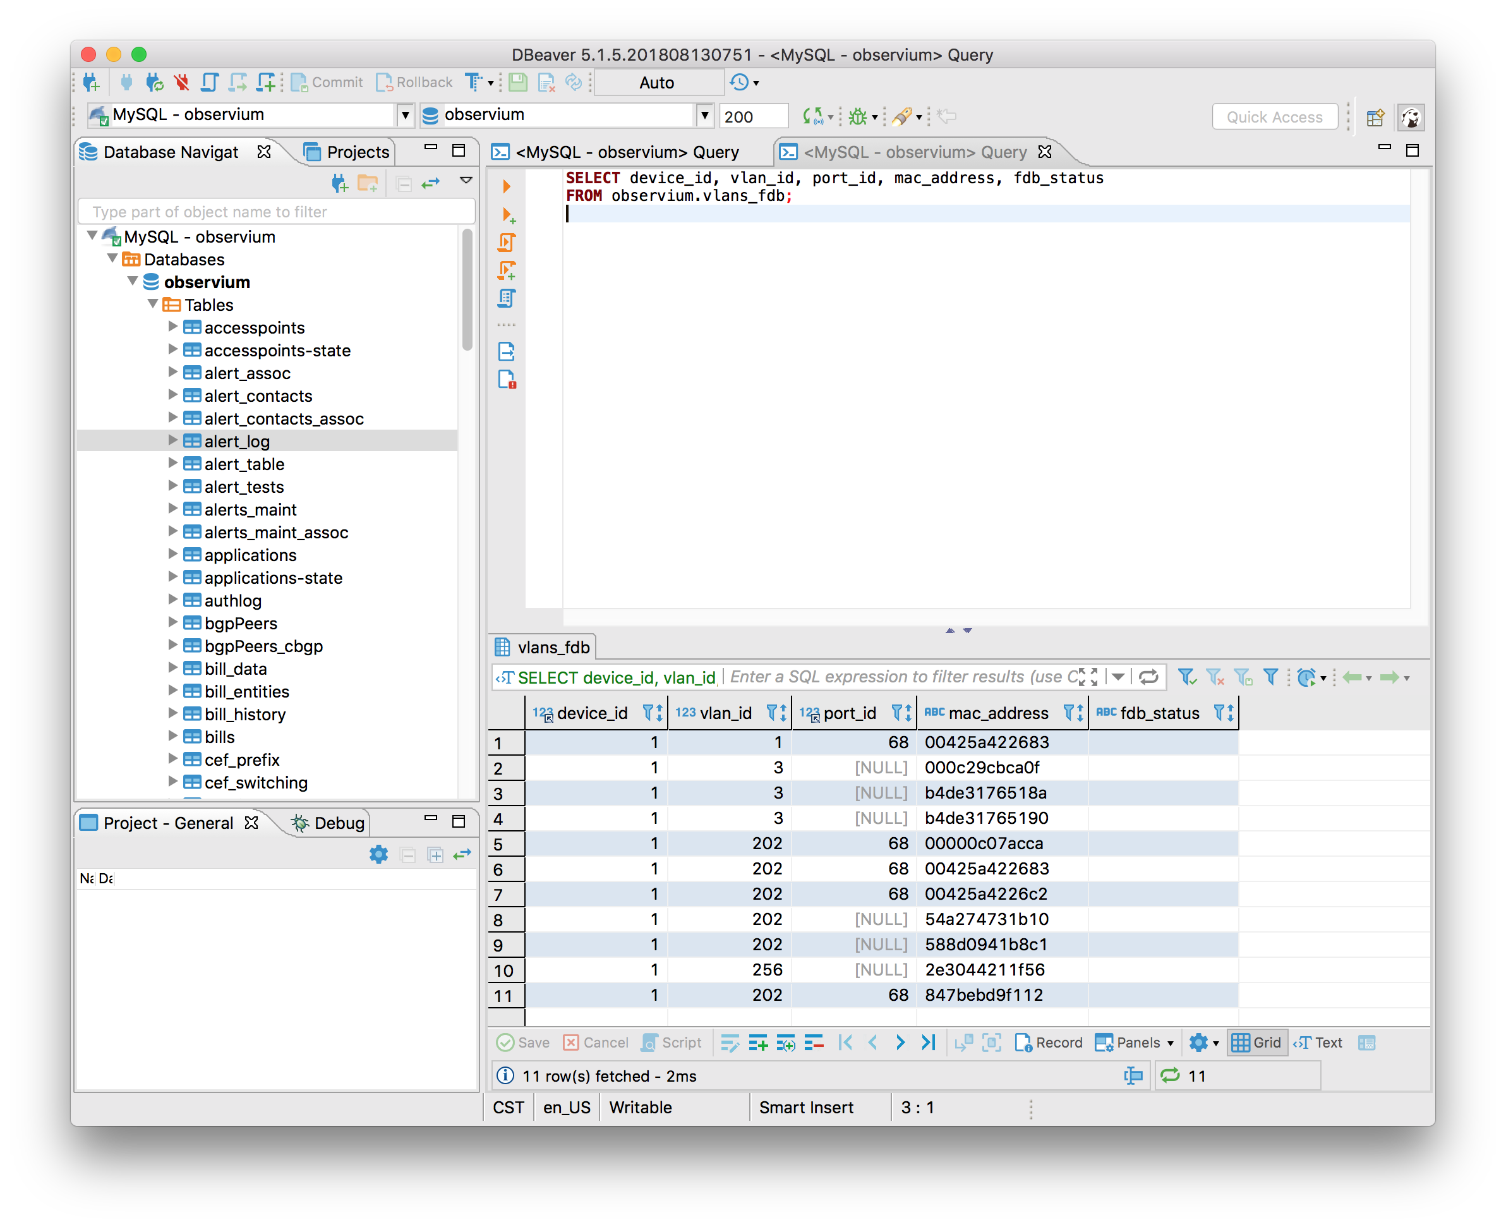
Task: Click Execute script in separate tabs icon
Action: pos(507,270)
